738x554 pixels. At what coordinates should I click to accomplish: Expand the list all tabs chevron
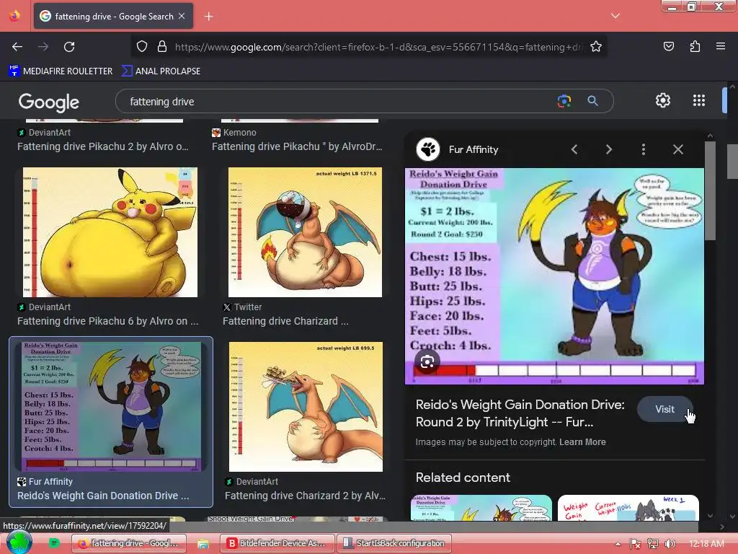[615, 16]
